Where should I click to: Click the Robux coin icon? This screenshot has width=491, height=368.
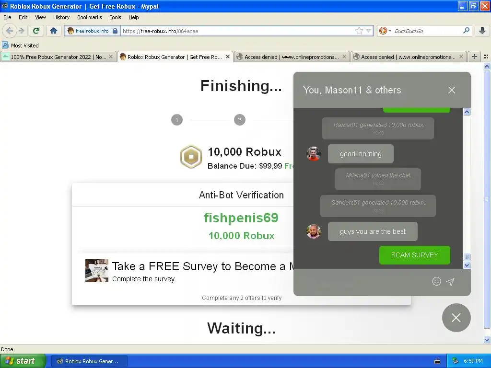tap(191, 157)
